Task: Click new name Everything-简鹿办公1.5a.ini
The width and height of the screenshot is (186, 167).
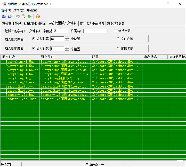Action: pos(64,74)
